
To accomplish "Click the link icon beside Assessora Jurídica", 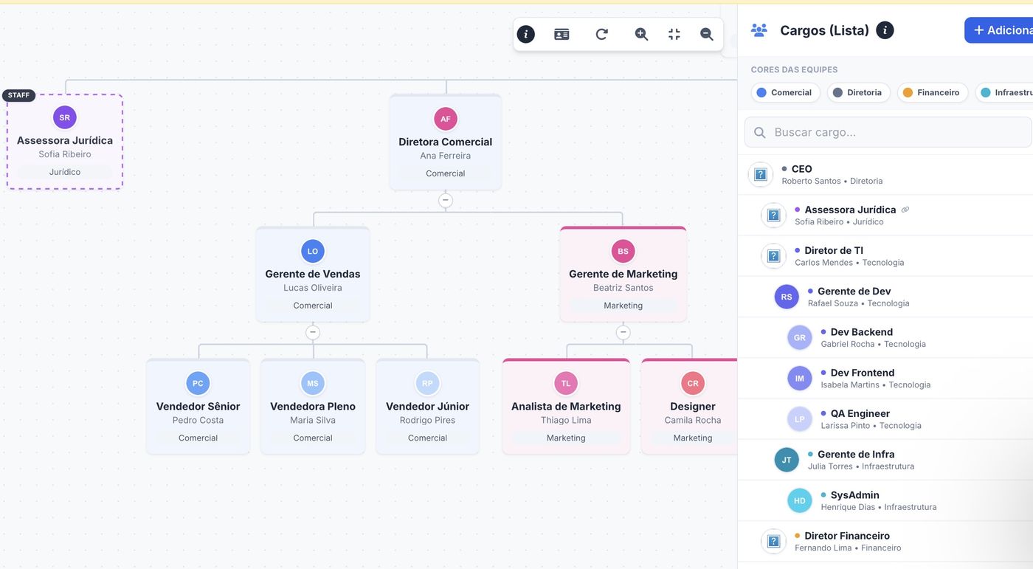I will click(x=905, y=210).
